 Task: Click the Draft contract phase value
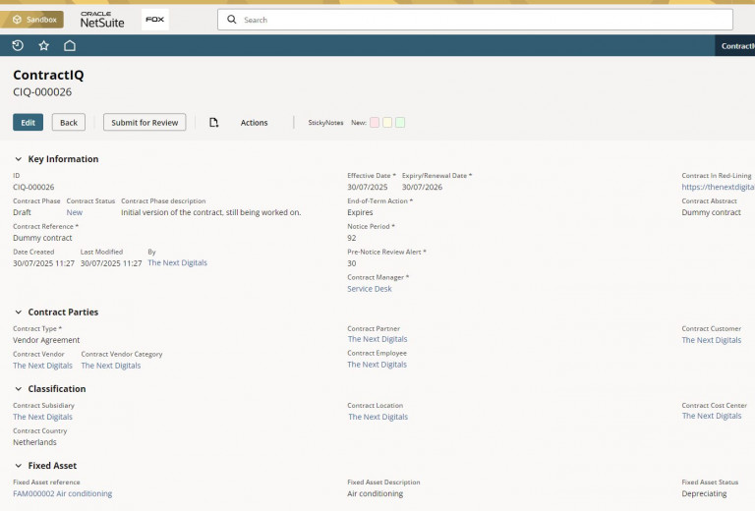[23, 212]
